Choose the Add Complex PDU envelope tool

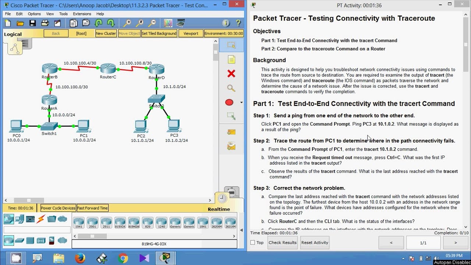click(x=231, y=146)
